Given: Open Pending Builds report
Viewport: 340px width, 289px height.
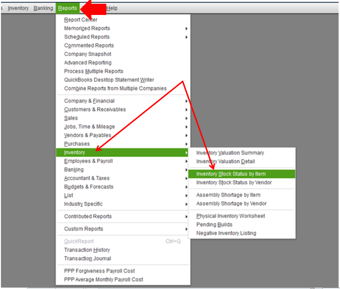Looking at the screenshot, I should [242, 225].
